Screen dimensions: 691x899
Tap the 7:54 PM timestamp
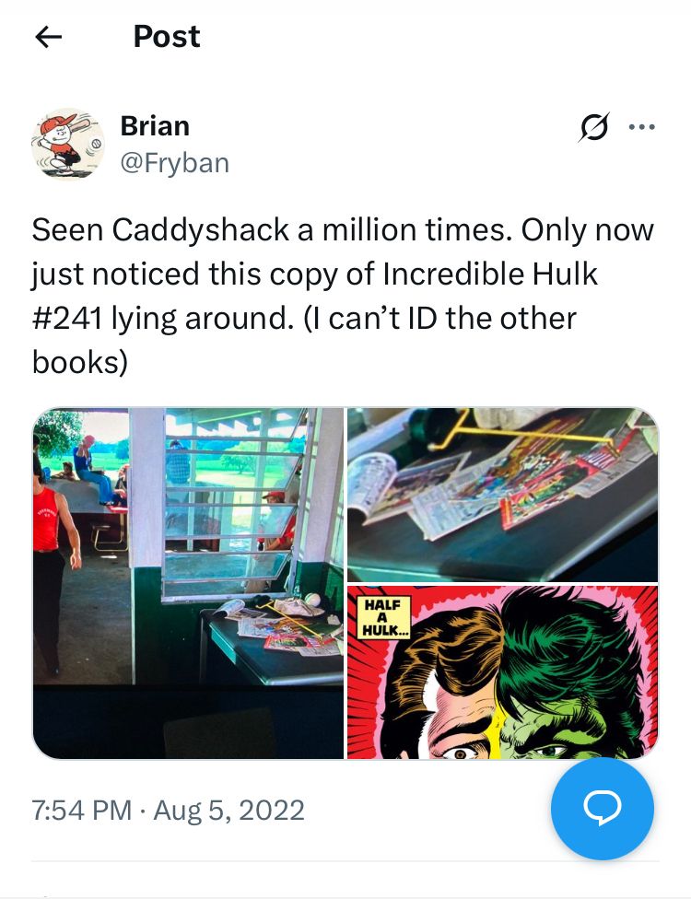[x=82, y=811]
